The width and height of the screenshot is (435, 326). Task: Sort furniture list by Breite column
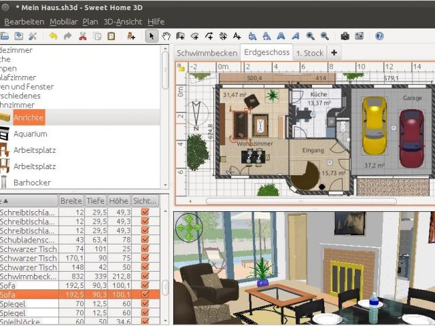point(71,200)
